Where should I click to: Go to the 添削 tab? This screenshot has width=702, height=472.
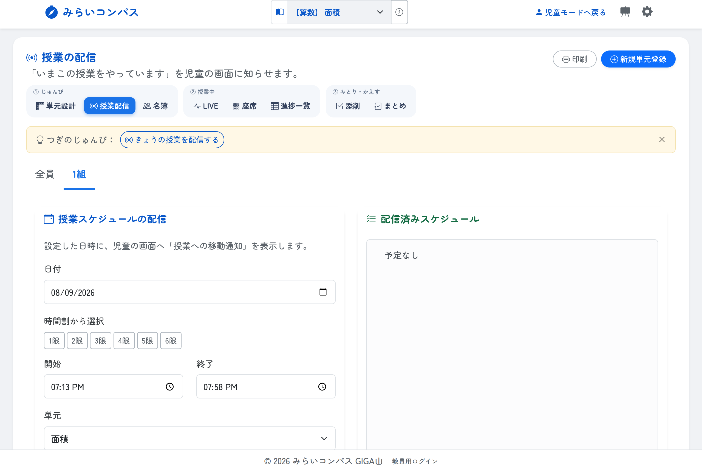348,106
